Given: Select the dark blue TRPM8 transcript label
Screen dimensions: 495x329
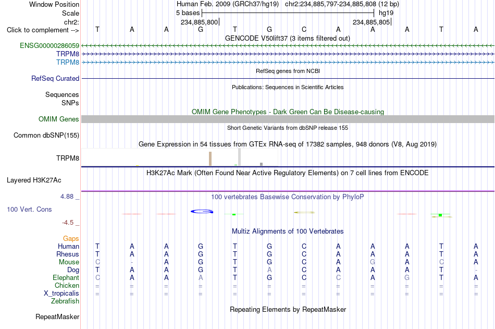Looking at the screenshot, I should (x=68, y=54).
